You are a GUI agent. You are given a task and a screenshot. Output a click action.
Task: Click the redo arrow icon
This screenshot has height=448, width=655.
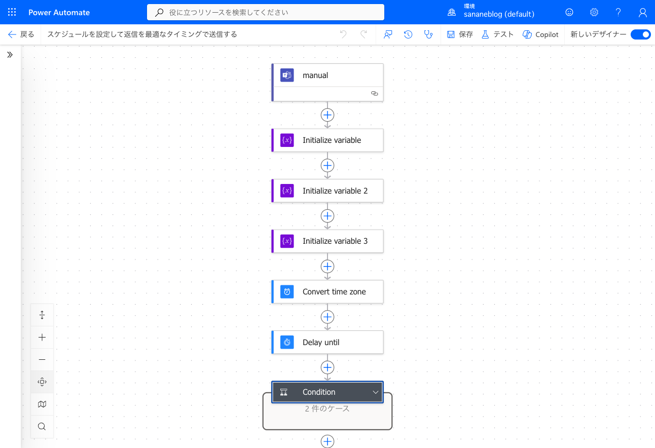[363, 34]
